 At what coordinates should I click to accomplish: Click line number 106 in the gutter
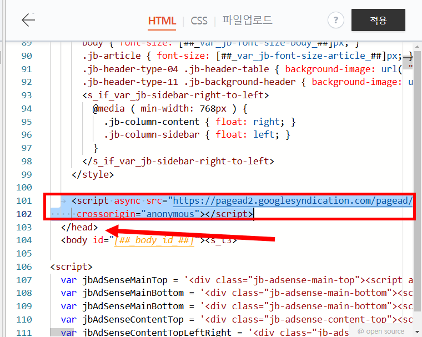point(24,267)
